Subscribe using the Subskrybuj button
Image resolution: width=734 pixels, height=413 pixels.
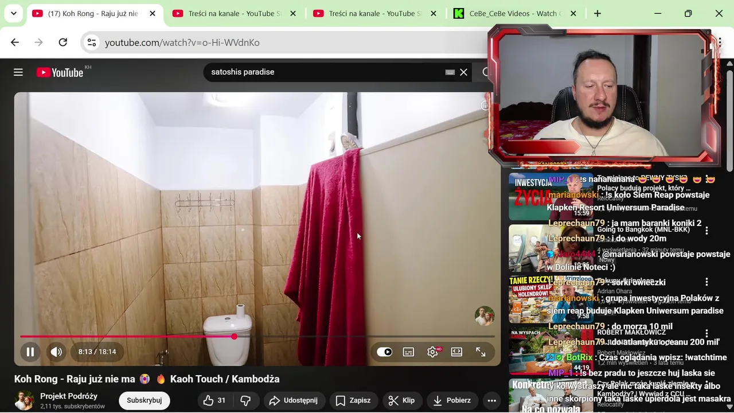(145, 400)
